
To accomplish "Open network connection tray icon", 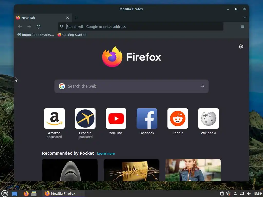I will pos(242,193).
